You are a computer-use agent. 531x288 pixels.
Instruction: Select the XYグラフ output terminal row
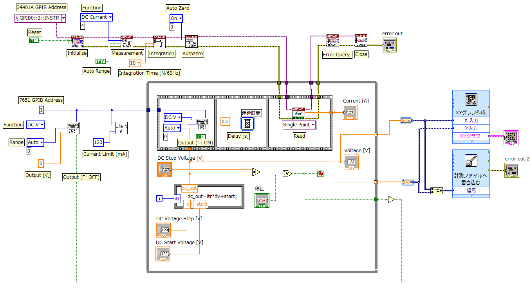click(471, 136)
